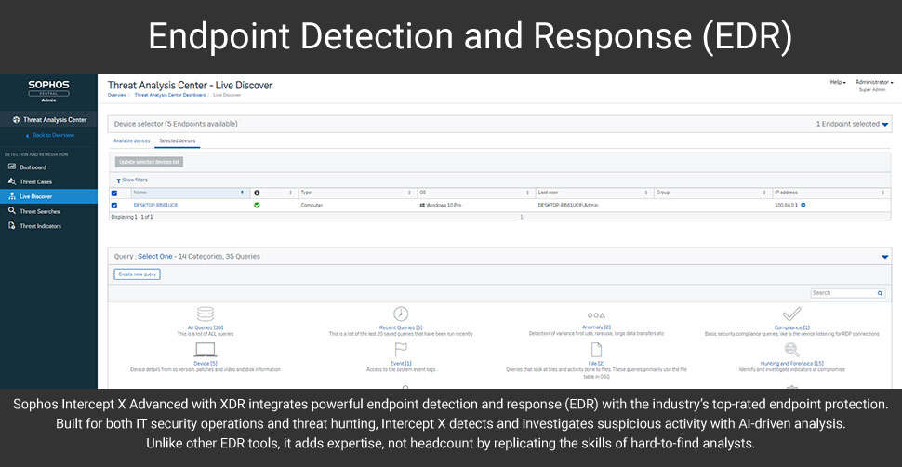
Task: Click the Compliance checkmark icon
Action: pyautogui.click(x=791, y=314)
